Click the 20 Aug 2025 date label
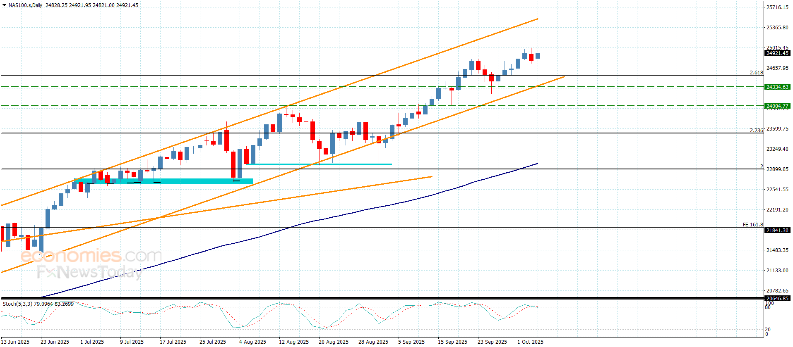Screen dimensions: 793x347 (x=334, y=342)
